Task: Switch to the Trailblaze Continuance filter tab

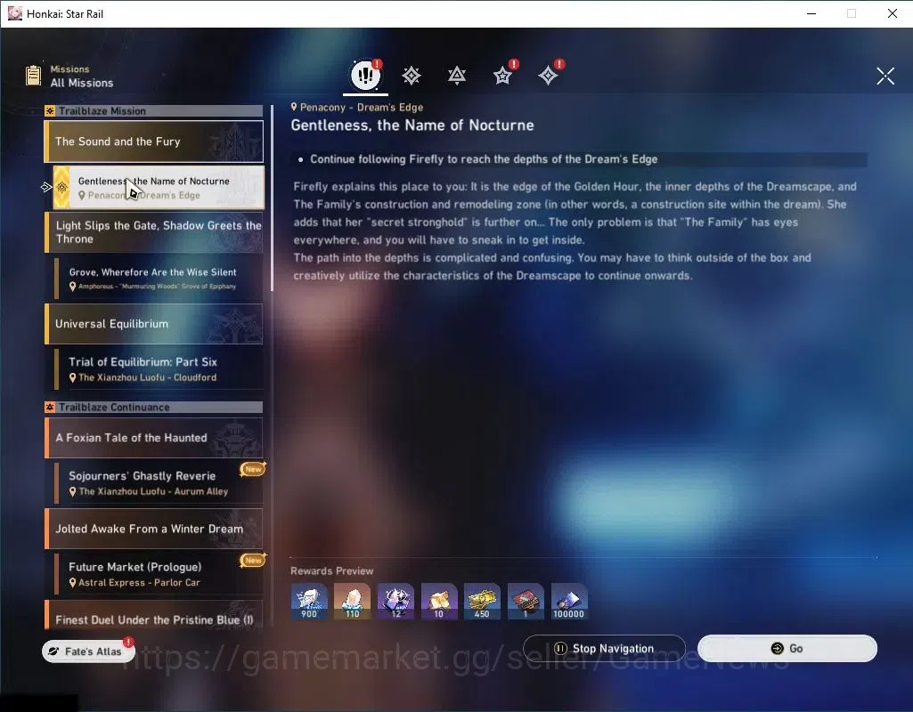Action: [x=457, y=76]
